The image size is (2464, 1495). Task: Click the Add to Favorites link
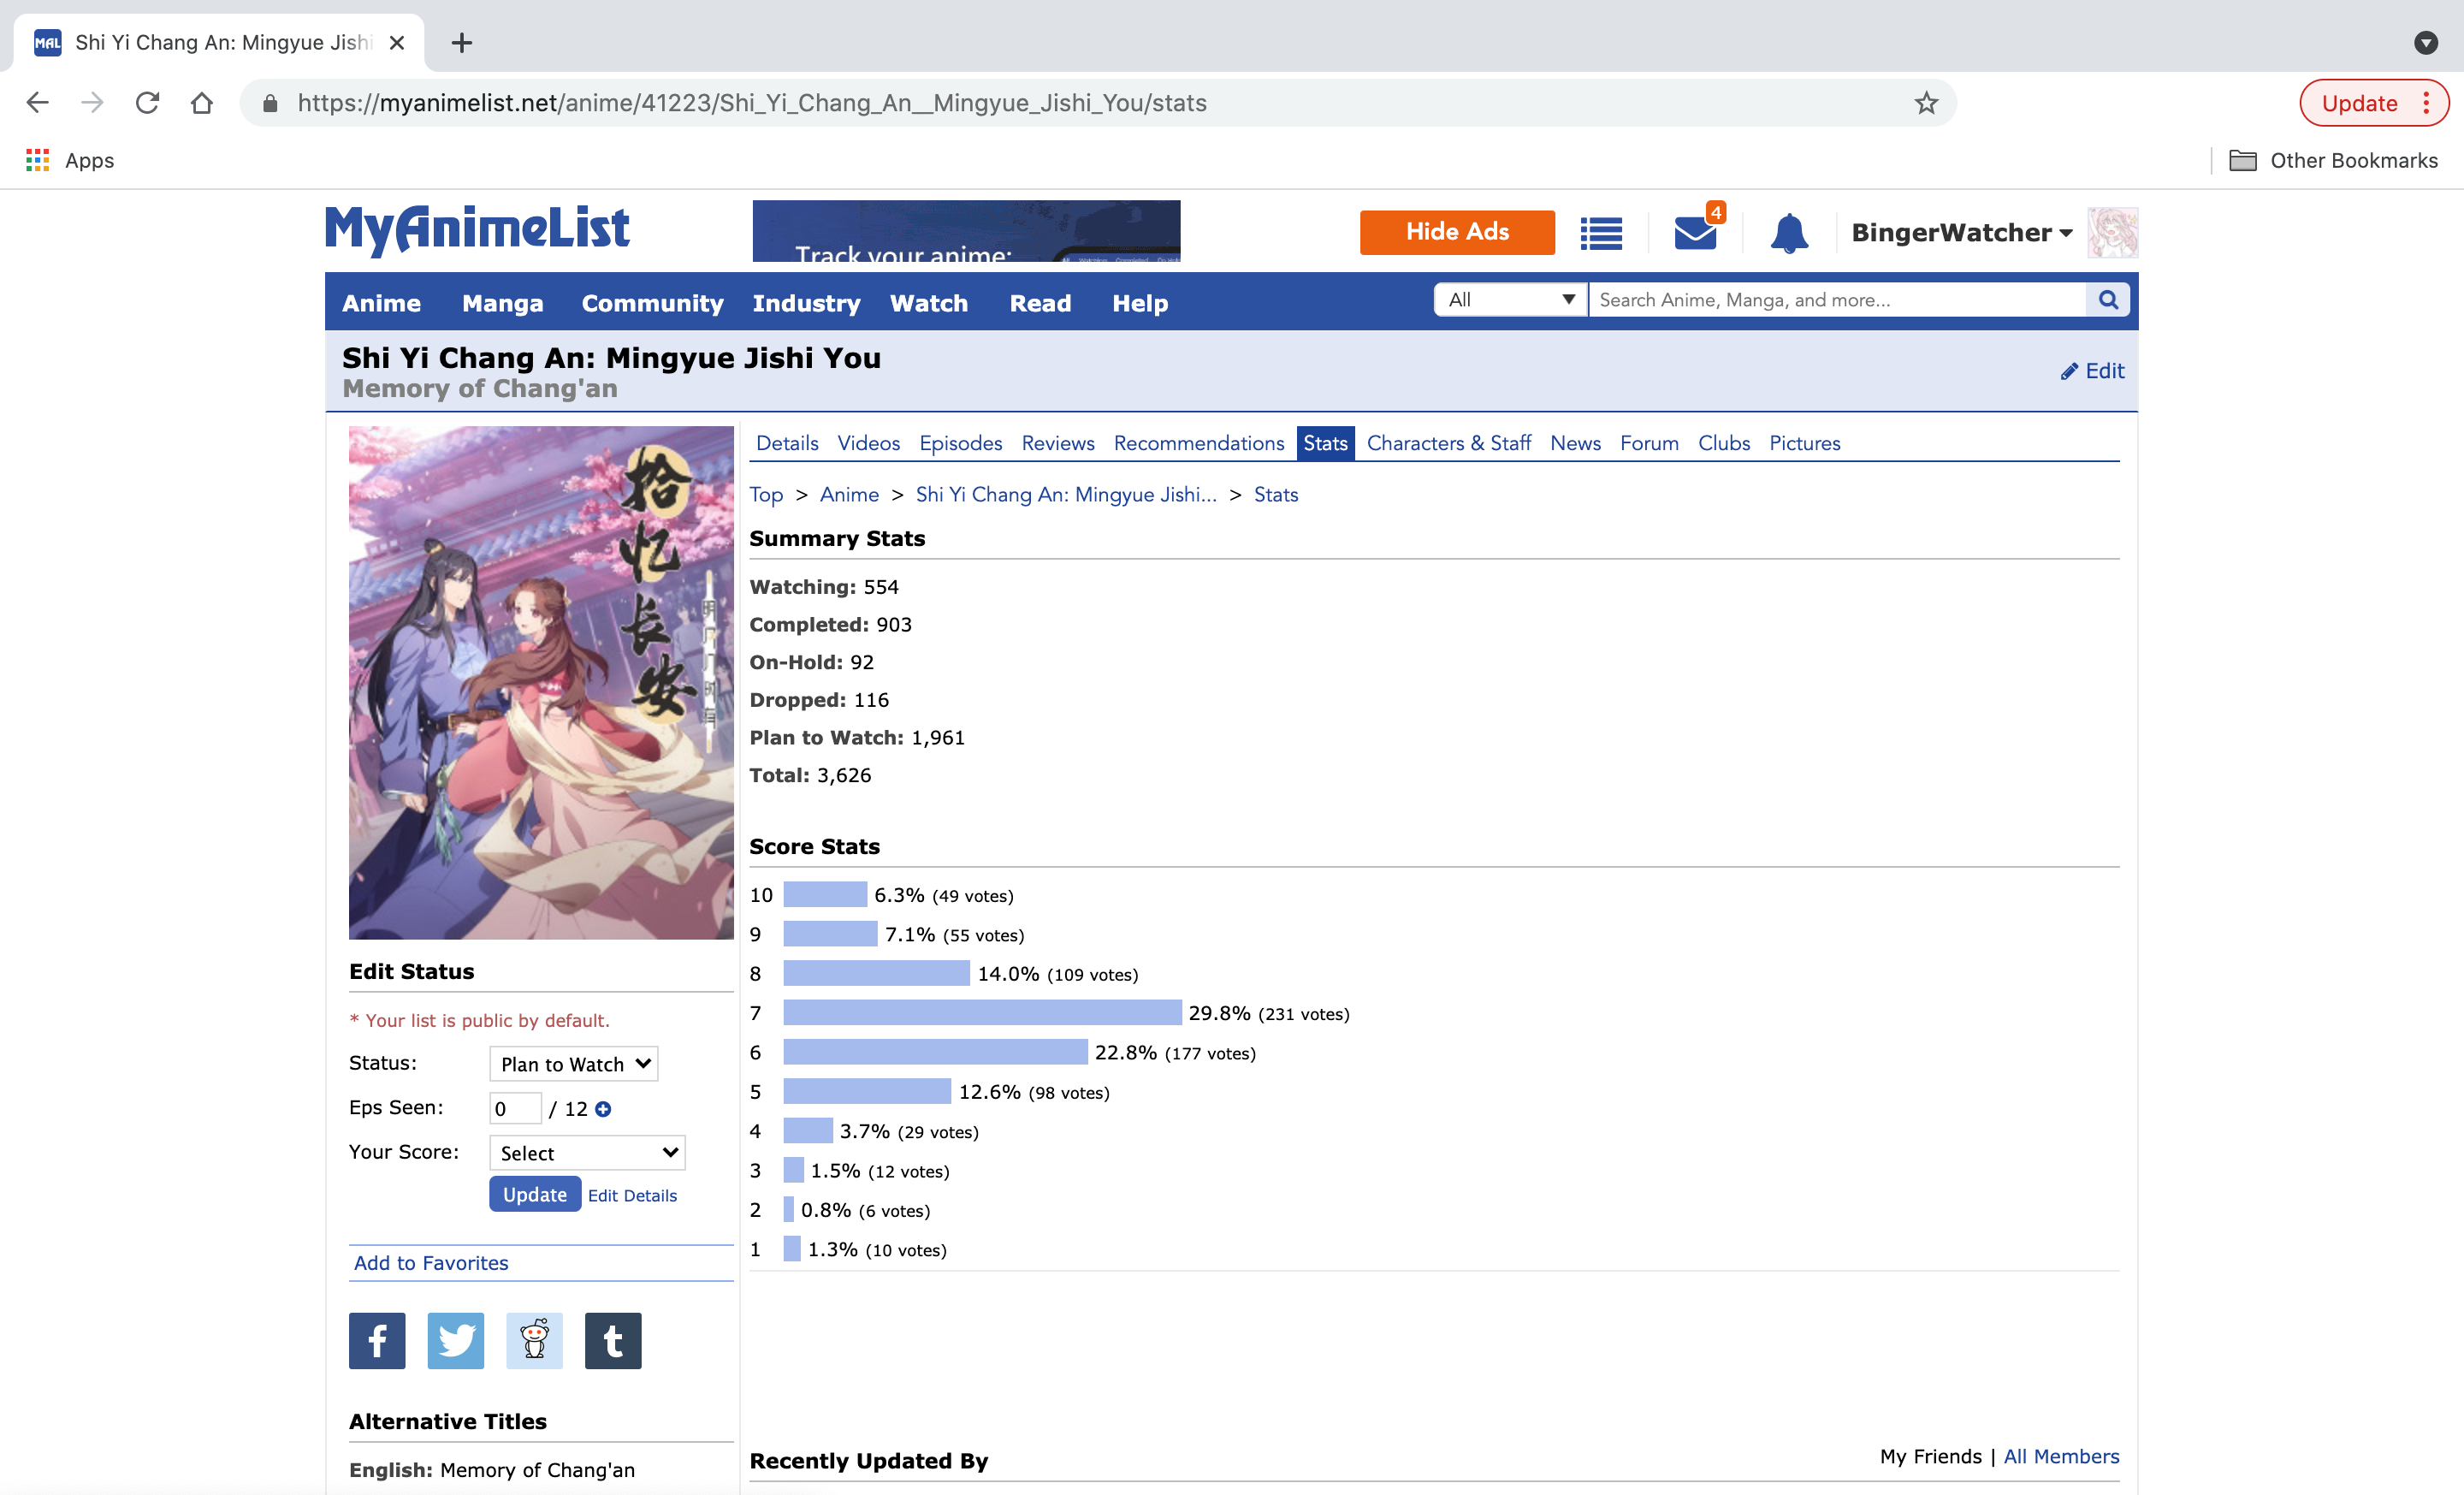pyautogui.click(x=431, y=1263)
